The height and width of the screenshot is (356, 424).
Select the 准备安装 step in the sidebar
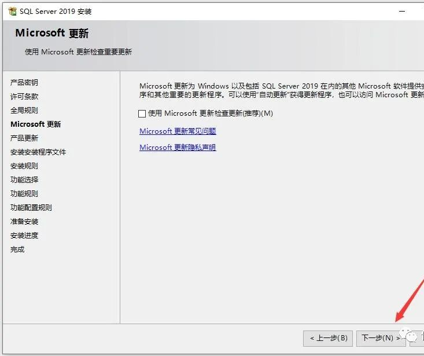tap(24, 222)
